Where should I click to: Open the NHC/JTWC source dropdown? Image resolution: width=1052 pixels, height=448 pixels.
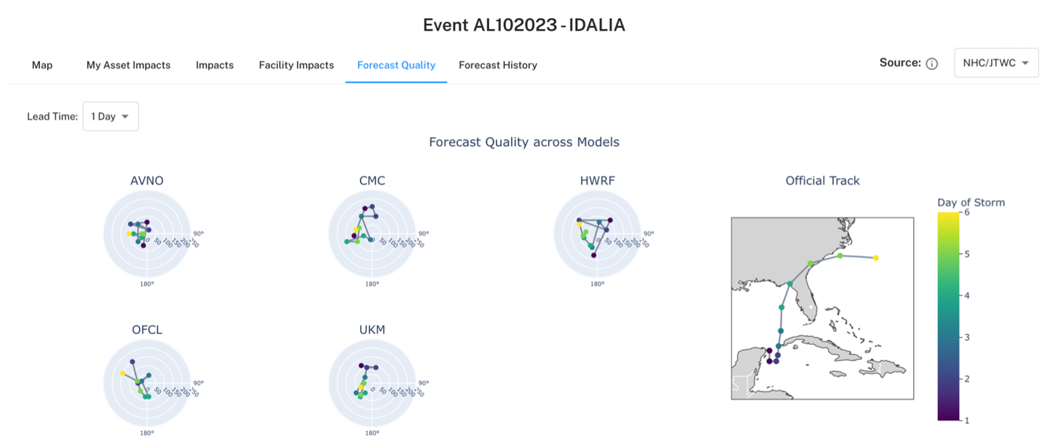tap(996, 63)
